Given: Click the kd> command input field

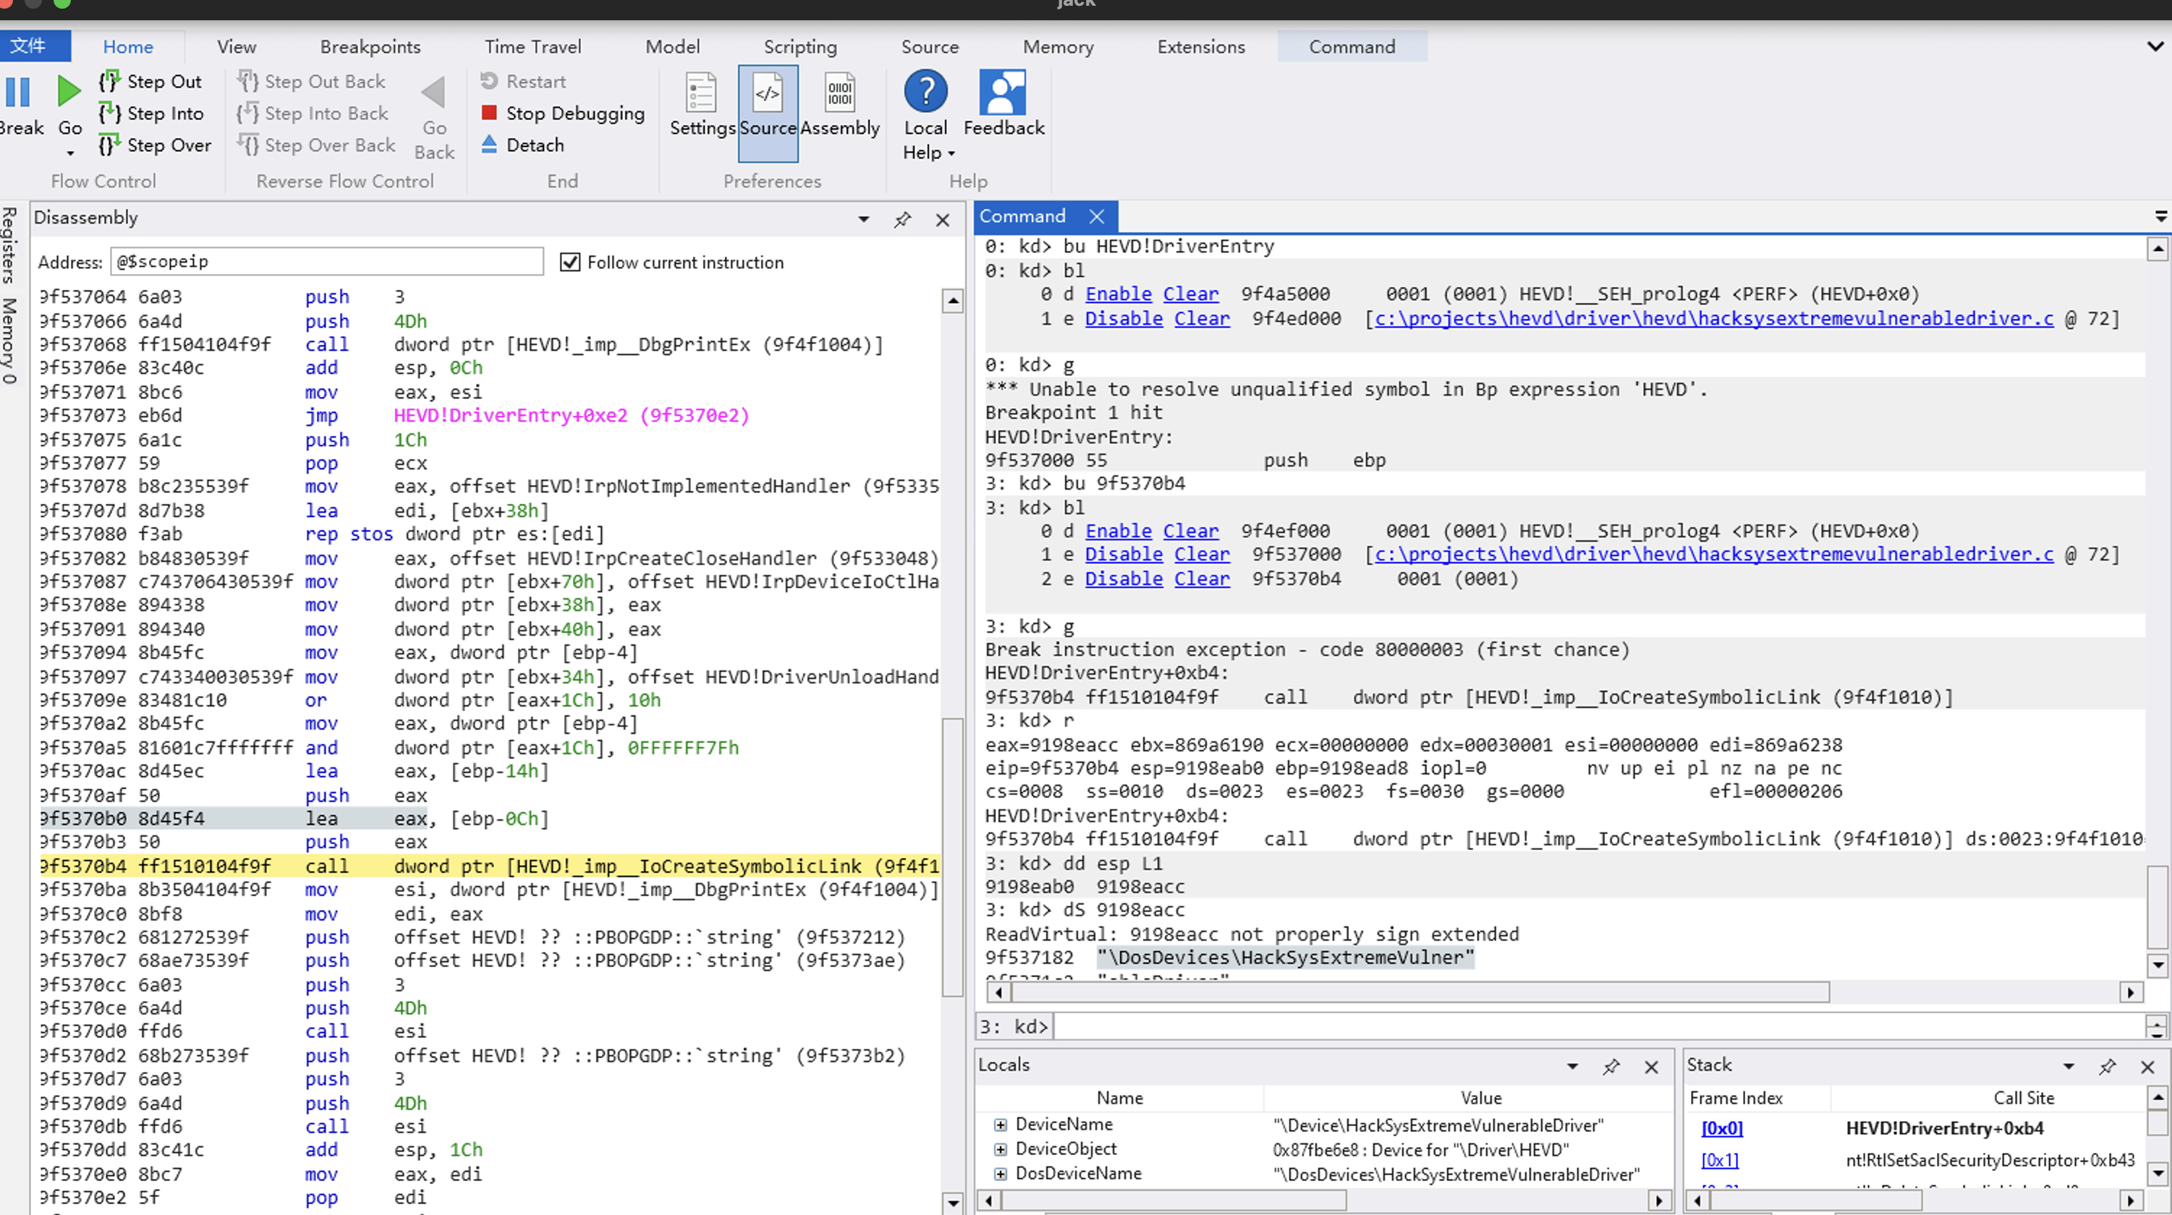Looking at the screenshot, I should [x=1594, y=1026].
